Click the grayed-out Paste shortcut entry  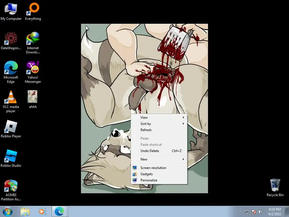(x=159, y=145)
